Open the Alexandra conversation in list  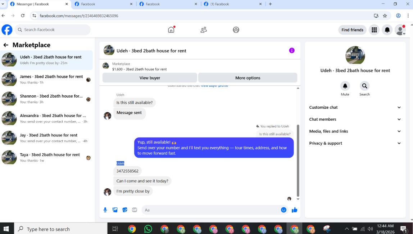[x=46, y=118]
